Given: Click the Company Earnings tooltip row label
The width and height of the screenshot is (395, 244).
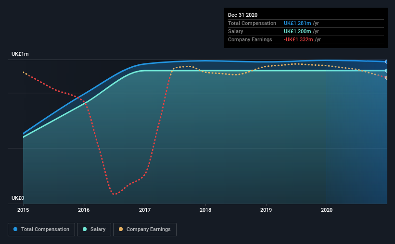Looking at the screenshot, I should click(250, 40).
